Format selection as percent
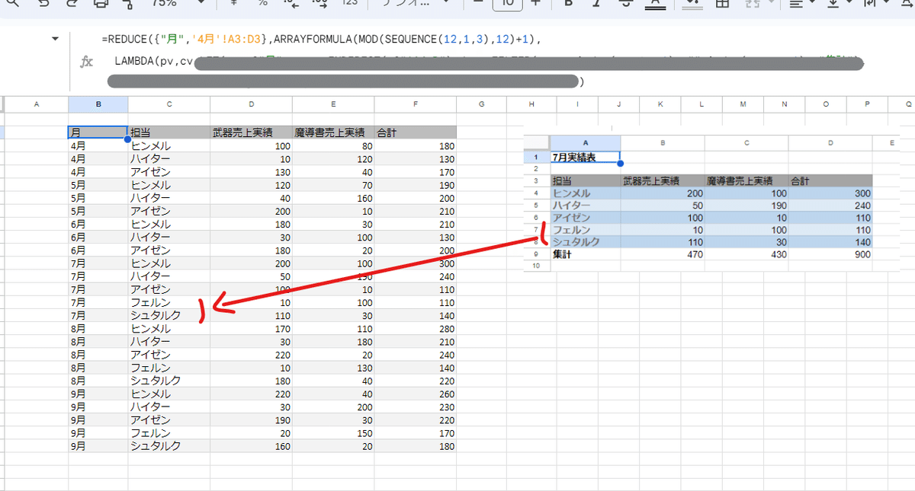The height and width of the screenshot is (491, 915). (x=262, y=4)
